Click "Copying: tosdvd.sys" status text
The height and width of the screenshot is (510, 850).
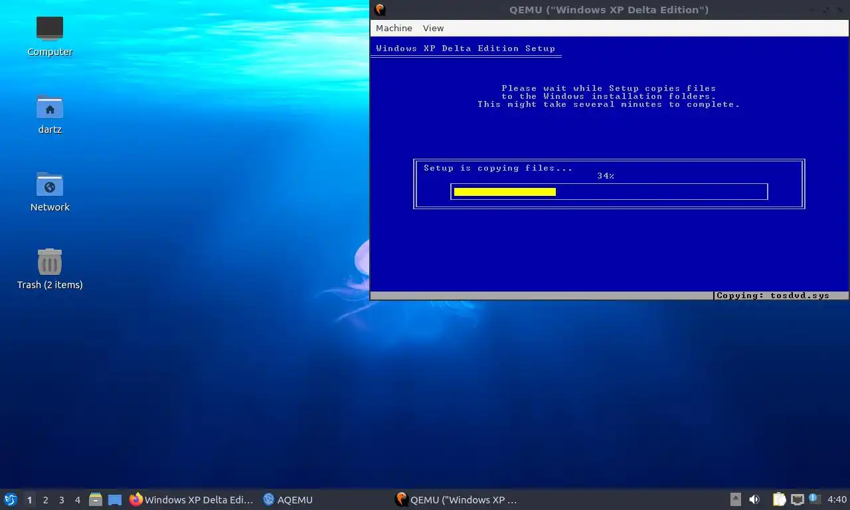773,296
